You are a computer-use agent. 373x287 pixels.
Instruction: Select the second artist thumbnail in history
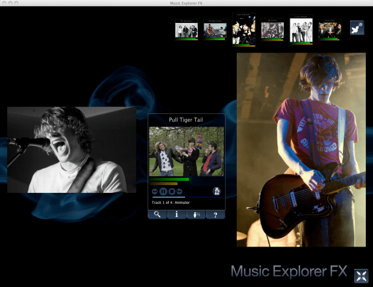[215, 31]
